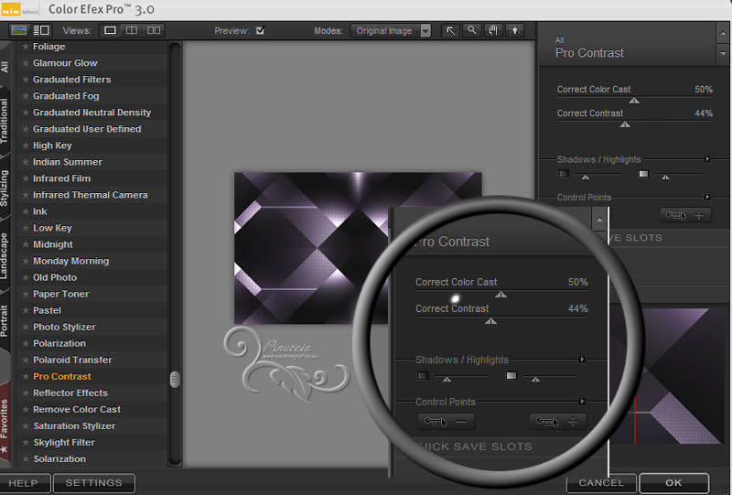Add a positive control point
The image size is (732, 495).
point(685,215)
